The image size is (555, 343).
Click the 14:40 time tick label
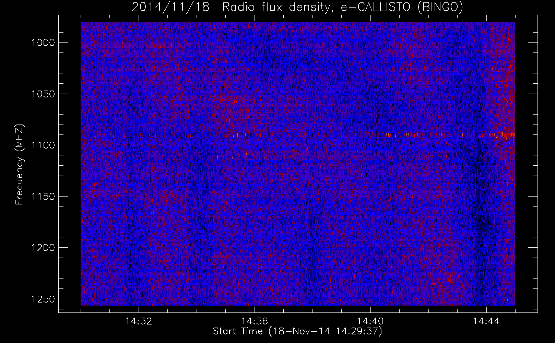(x=370, y=321)
